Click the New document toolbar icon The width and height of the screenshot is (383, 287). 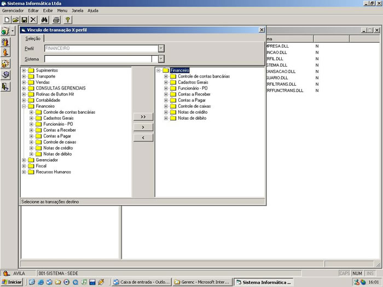point(7,20)
